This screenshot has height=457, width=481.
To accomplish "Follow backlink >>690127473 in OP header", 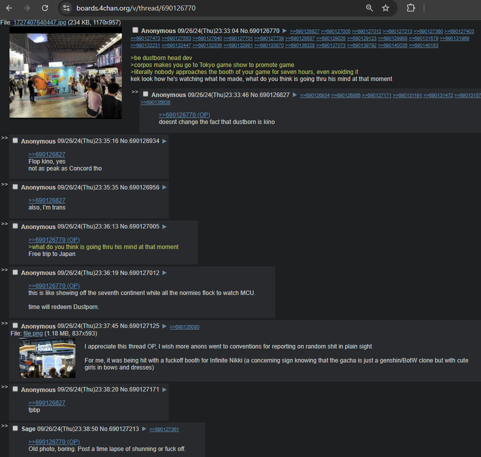I will pos(145,38).
